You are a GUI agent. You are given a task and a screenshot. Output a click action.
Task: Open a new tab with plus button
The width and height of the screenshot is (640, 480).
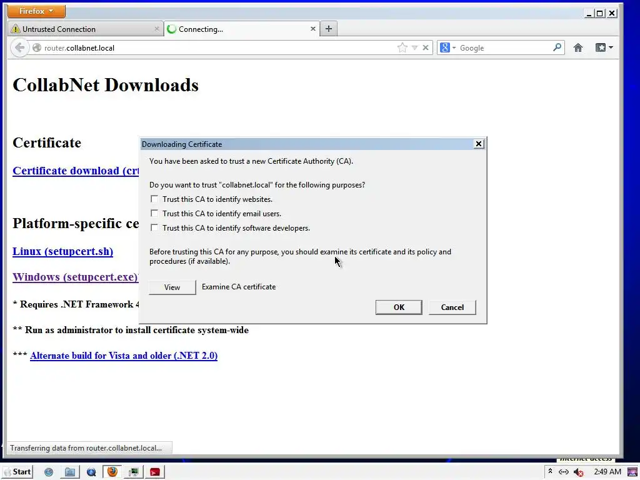click(x=329, y=29)
